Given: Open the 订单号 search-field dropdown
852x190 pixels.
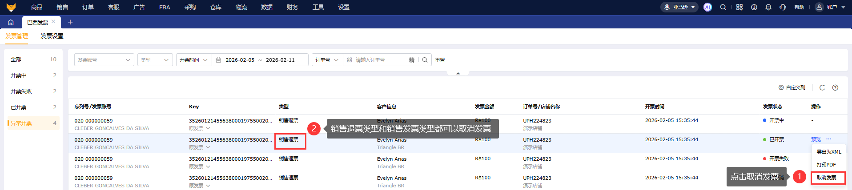Looking at the screenshot, I should [327, 60].
